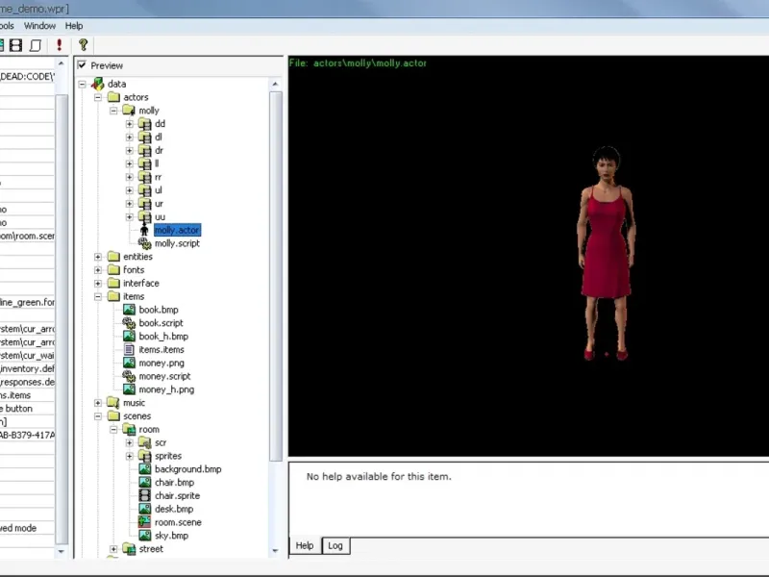Expand the music folder
Viewport: 769px width, 577px height.
pos(98,403)
